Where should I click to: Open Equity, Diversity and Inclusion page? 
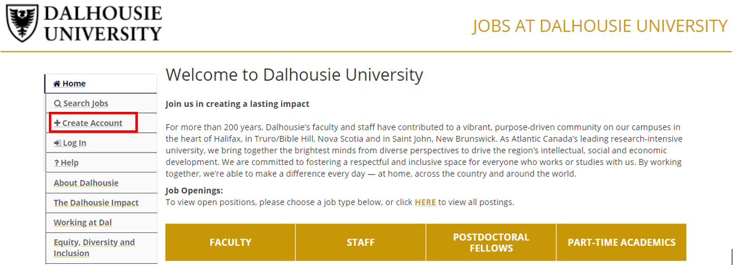(x=94, y=248)
